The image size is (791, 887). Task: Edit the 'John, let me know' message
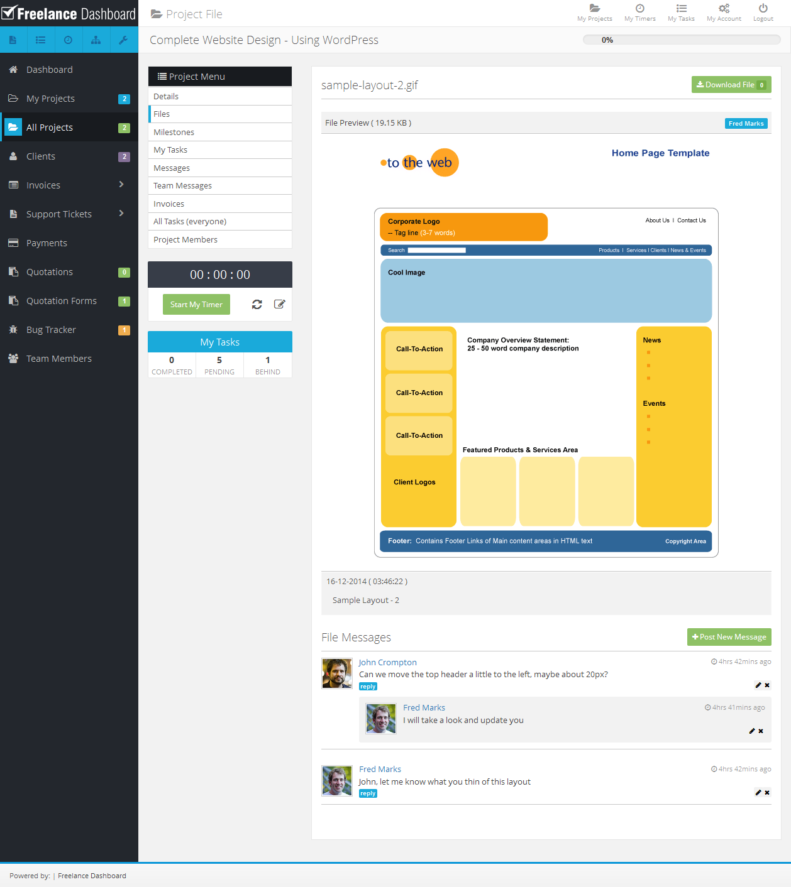758,793
